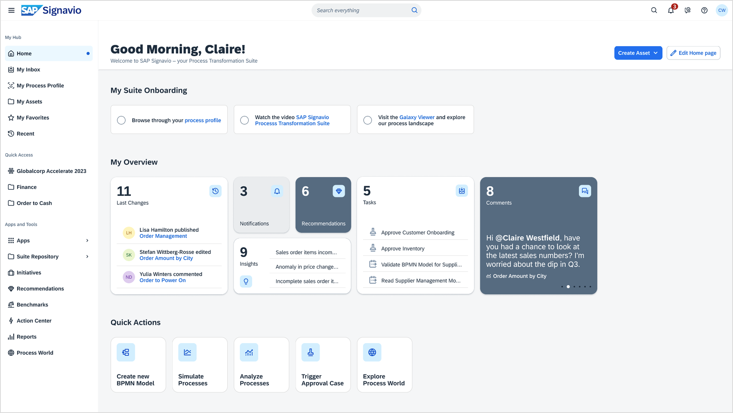Screen dimensions: 733x413
Task: Click Tasks card inbox icon
Action: [x=461, y=191]
